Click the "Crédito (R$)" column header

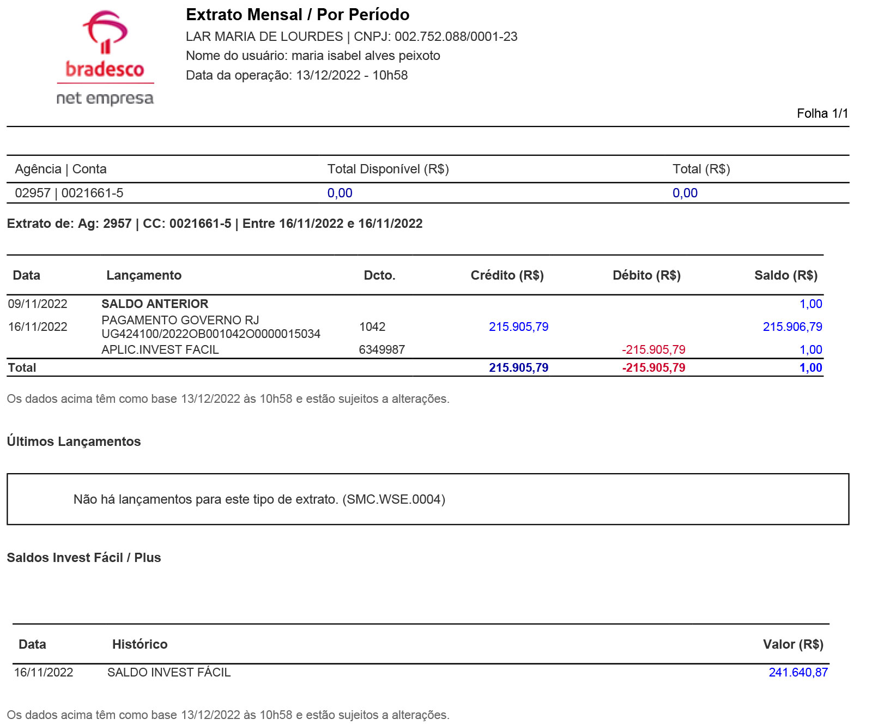[x=507, y=275]
